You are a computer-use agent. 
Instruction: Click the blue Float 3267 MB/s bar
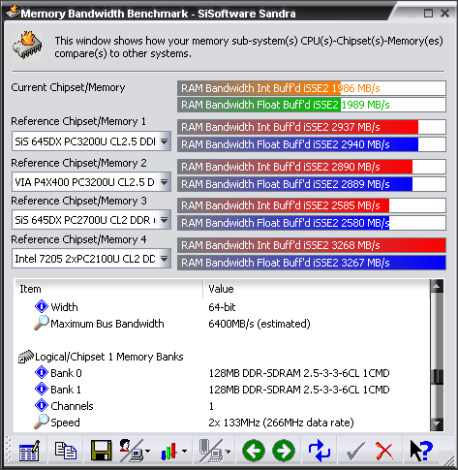(x=312, y=263)
